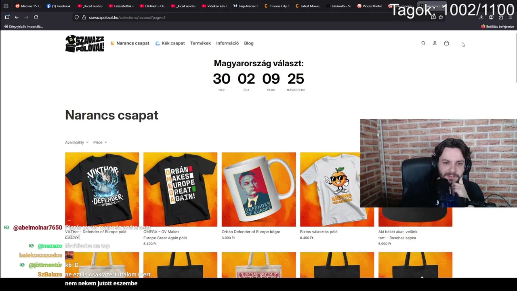Viewport: 517px width, 291px height.
Task: Go to the Termékek menu
Action: click(x=200, y=43)
